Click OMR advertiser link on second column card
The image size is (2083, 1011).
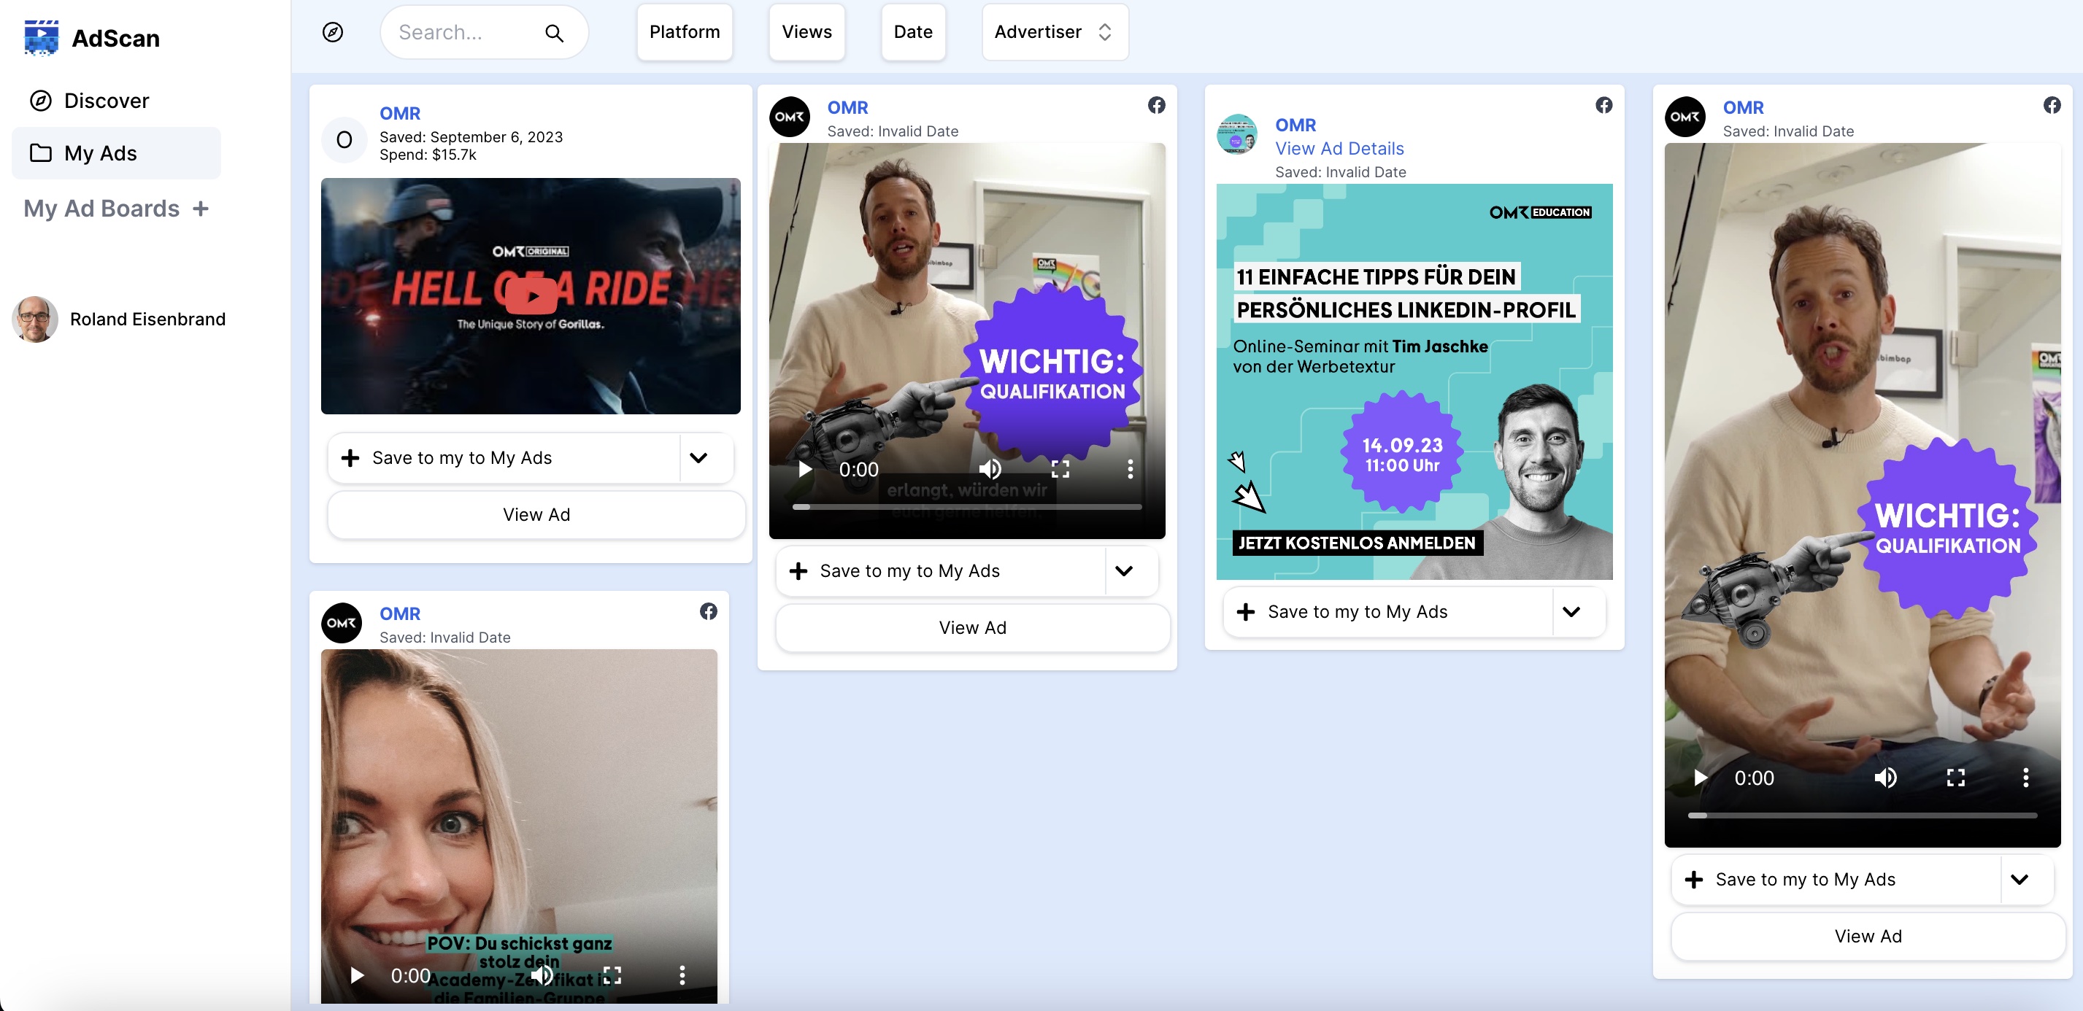pos(847,107)
